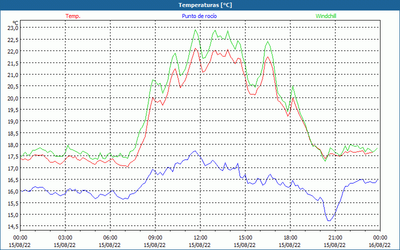The width and height of the screenshot is (400, 250).
Task: Click the 09:00 time axis label
Action: pos(155,238)
